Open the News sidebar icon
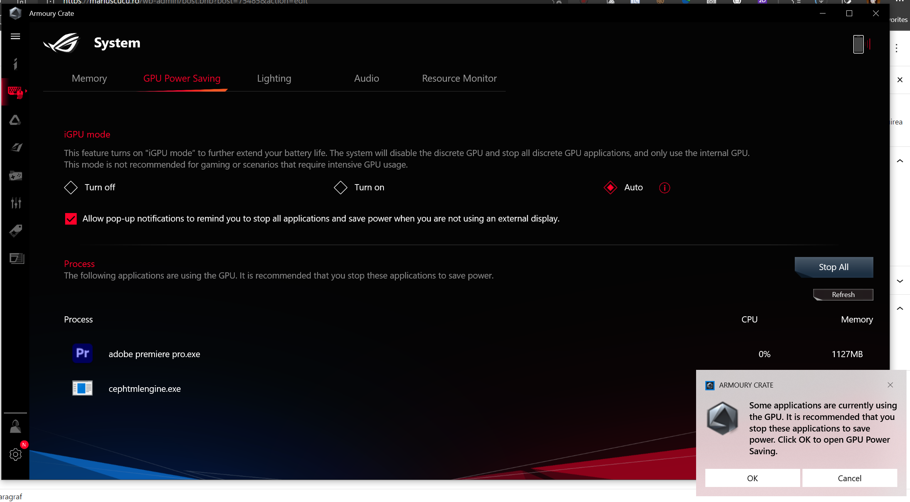The height and width of the screenshot is (502, 910). [16, 258]
